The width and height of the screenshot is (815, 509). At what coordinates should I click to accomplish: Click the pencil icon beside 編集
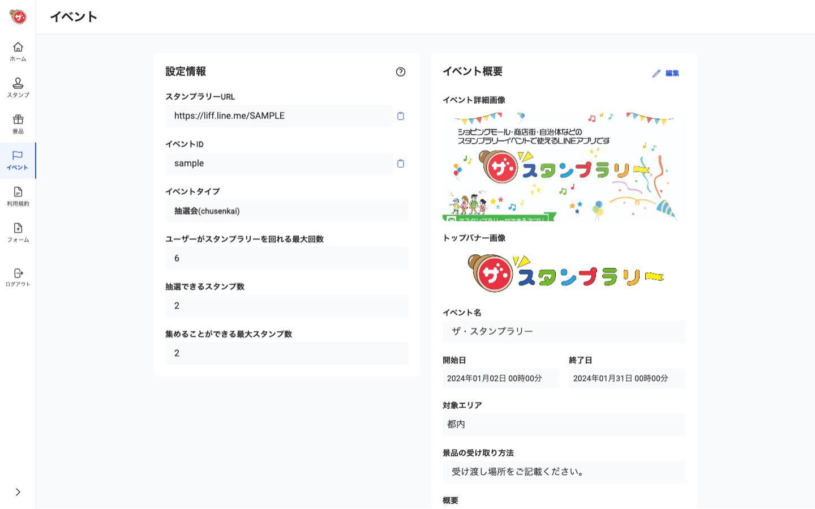pos(656,73)
